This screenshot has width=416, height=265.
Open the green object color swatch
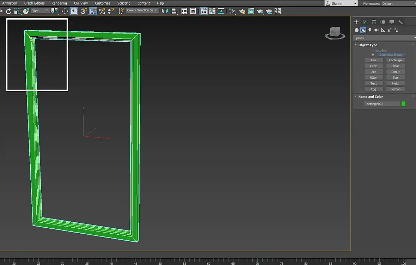click(403, 104)
